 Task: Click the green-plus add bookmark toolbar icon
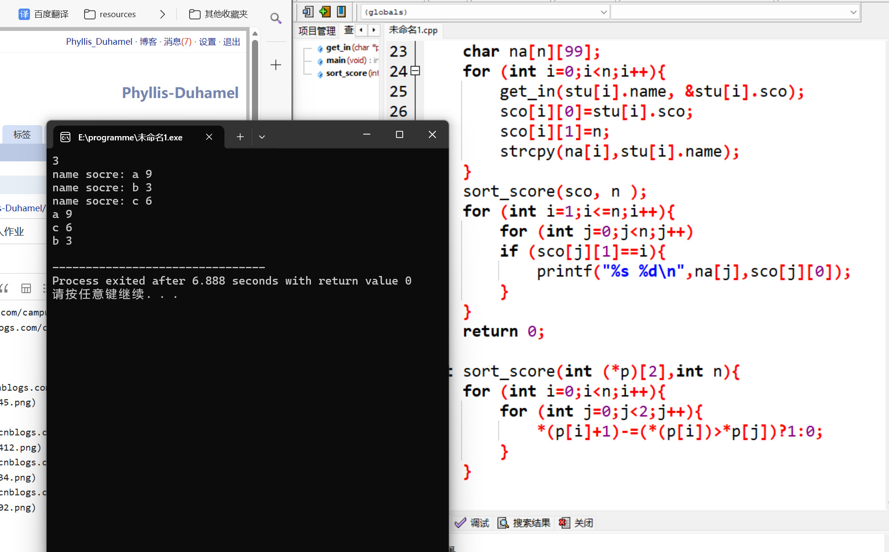click(325, 11)
